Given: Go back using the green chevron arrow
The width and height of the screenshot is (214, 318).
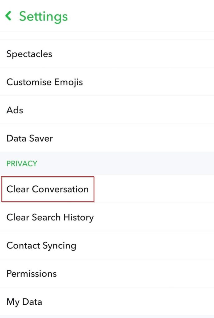Looking at the screenshot, I should tap(8, 16).
